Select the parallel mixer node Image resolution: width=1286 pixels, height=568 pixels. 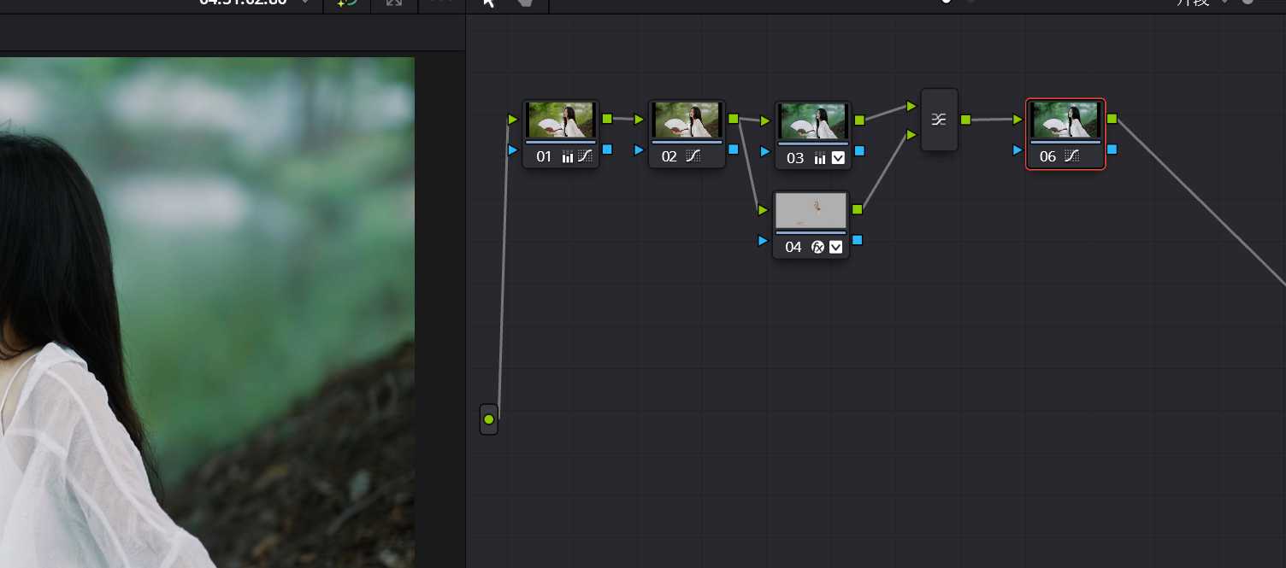click(939, 120)
